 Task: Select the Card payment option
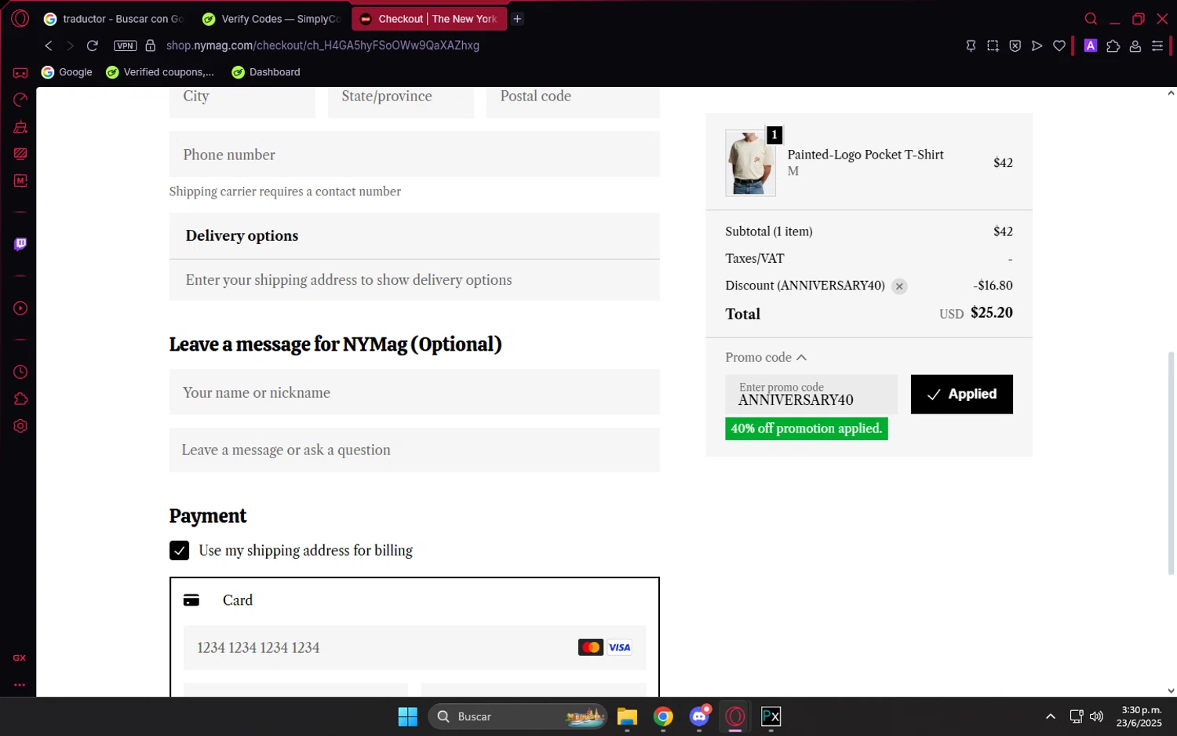pos(414,600)
